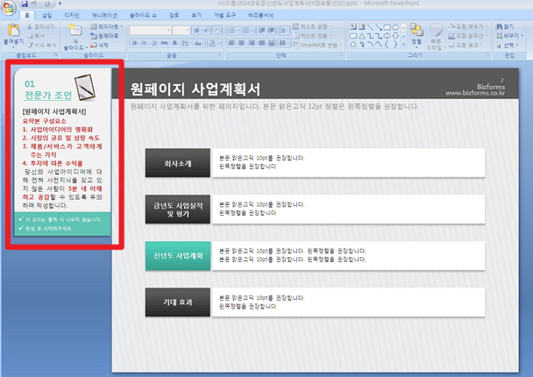The width and height of the screenshot is (533, 377).
Task: Select the Vertical Text Box shape
Action: [361, 27]
